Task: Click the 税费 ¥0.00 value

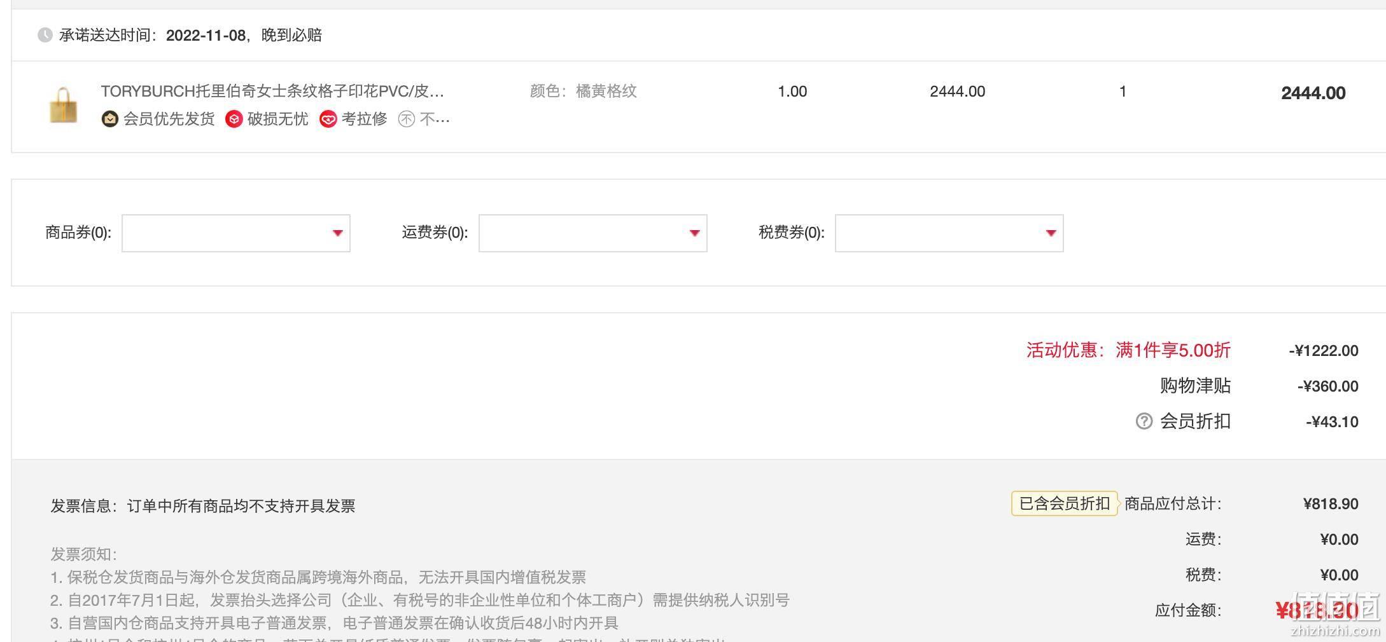Action: click(1339, 575)
